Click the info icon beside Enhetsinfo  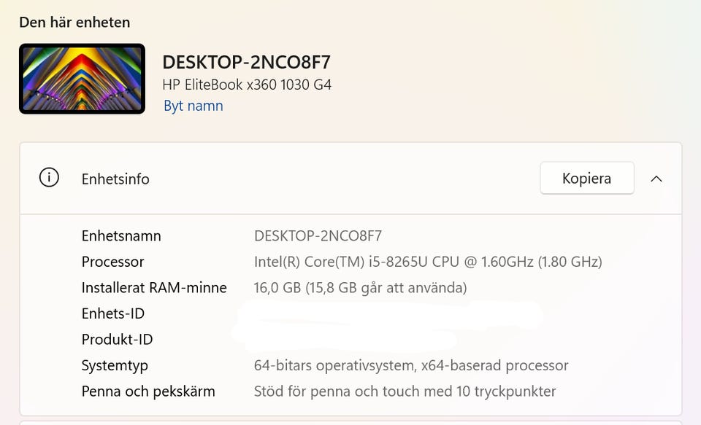pos(49,178)
